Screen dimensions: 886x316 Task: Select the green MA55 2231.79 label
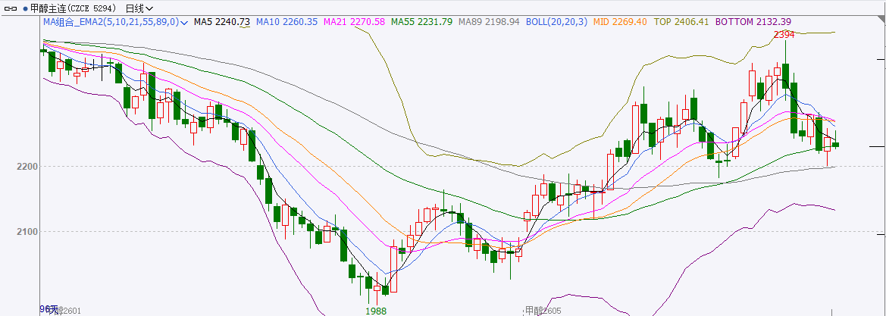point(421,22)
